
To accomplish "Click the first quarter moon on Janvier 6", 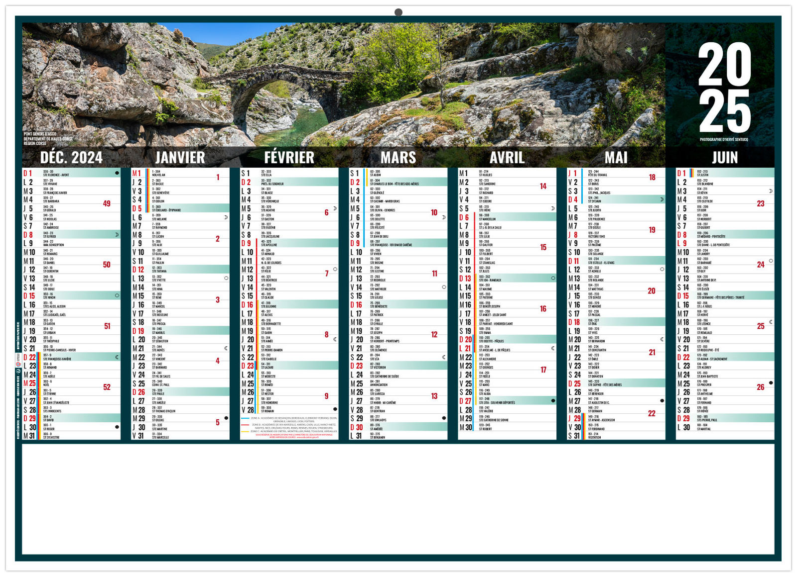I will 226,217.
